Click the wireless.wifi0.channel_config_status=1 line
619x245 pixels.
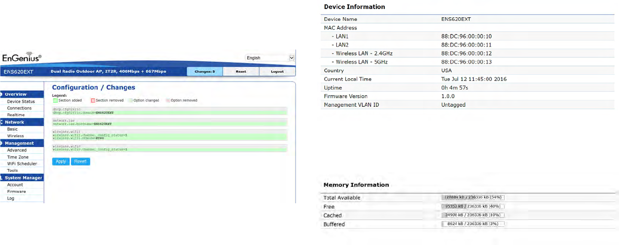click(169, 149)
